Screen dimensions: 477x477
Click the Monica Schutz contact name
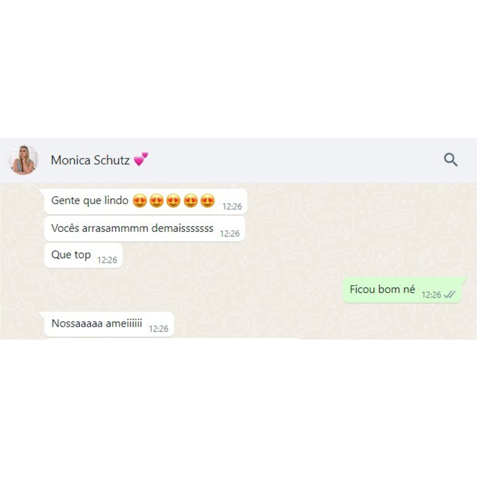[x=90, y=160]
